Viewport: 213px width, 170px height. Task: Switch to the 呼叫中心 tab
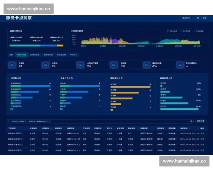pyautogui.click(x=73, y=55)
